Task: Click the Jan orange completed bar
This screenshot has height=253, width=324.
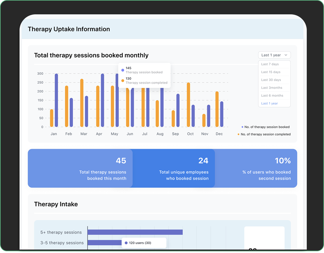Action: (52, 118)
